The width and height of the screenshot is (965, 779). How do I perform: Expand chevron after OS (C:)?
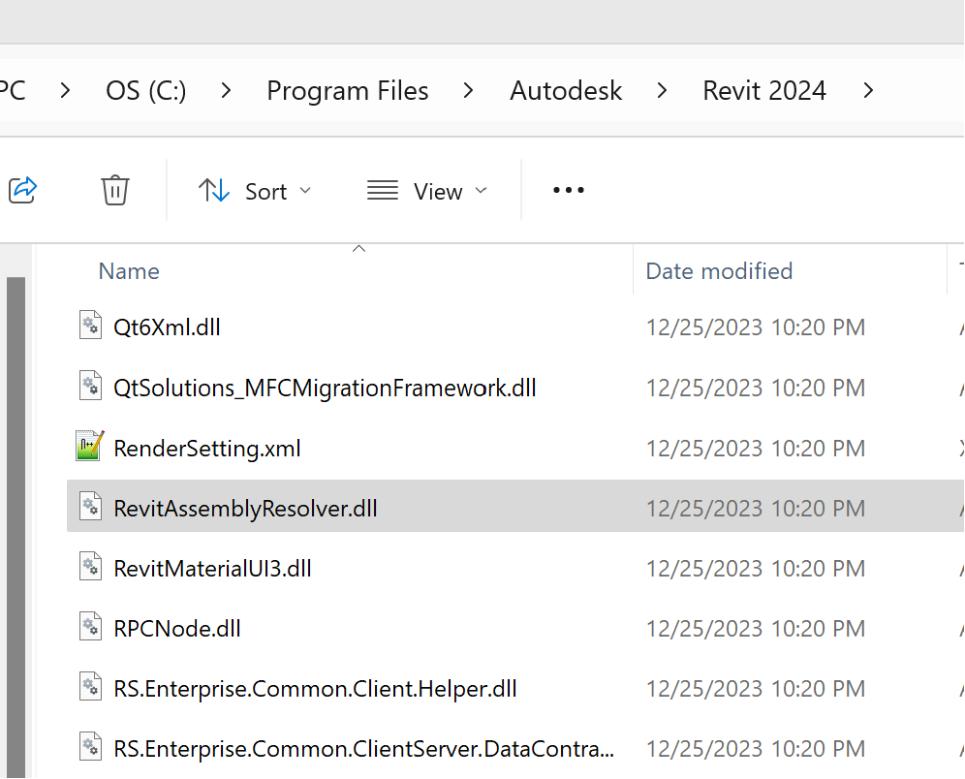pyautogui.click(x=226, y=91)
